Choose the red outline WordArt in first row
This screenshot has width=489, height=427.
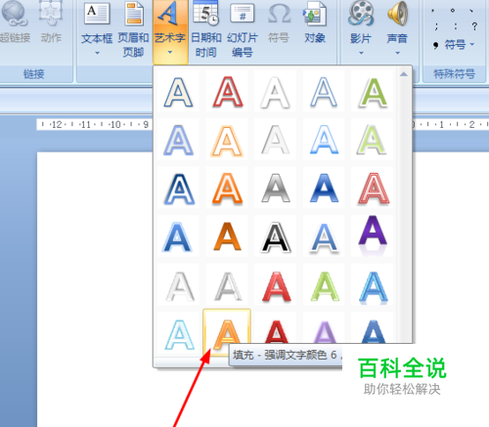[228, 92]
